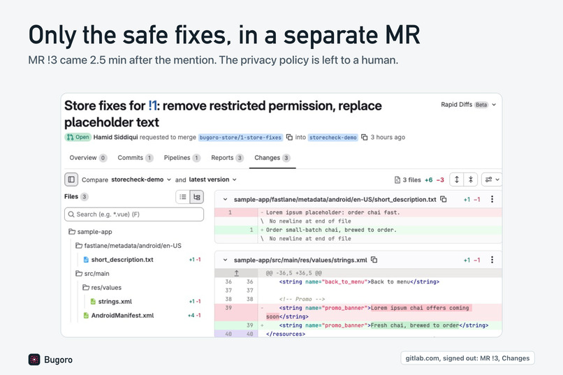Viewport: 563px width, 375px height.
Task: Open diff view preferences dropdown
Action: click(492, 179)
